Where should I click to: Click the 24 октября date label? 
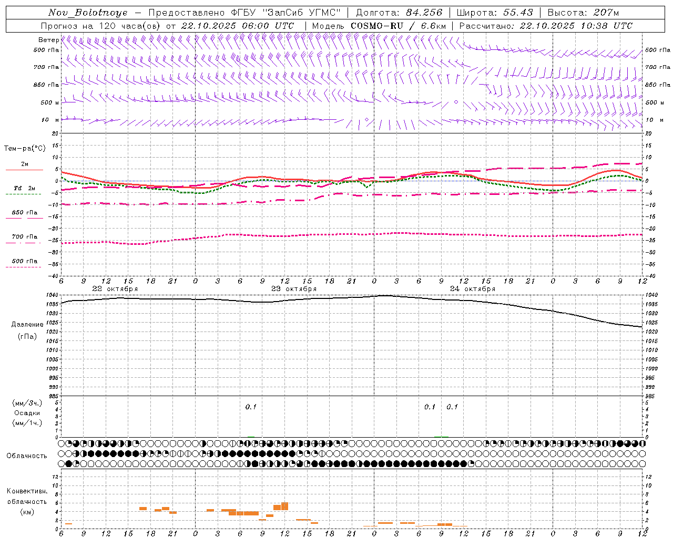click(x=473, y=289)
